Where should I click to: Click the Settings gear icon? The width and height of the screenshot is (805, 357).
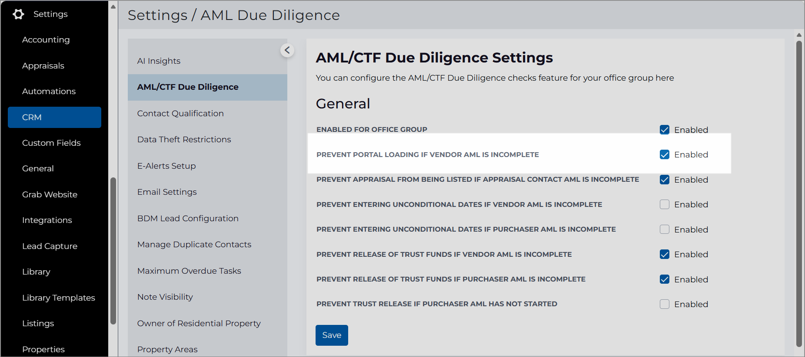point(18,14)
